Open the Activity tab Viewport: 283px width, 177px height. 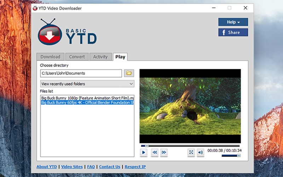pos(100,57)
